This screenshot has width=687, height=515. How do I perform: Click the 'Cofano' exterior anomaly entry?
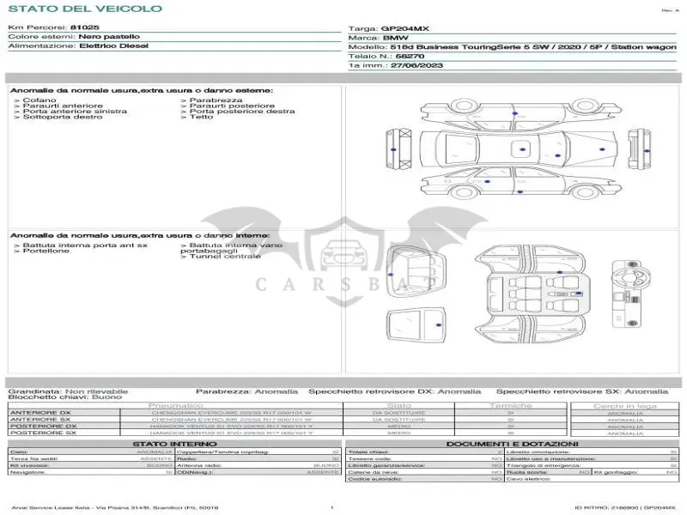coord(35,100)
